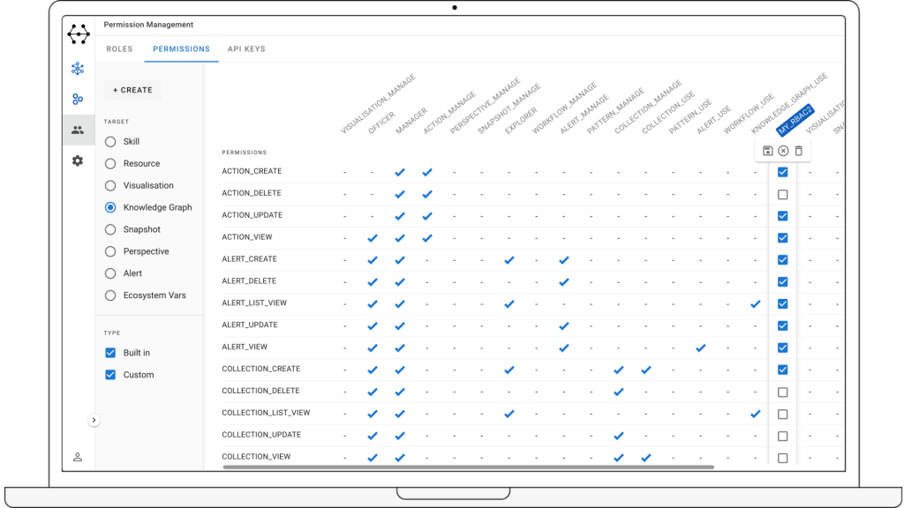Viewport: 904px width, 508px height.
Task: Select the Alert target radio
Action: [110, 273]
